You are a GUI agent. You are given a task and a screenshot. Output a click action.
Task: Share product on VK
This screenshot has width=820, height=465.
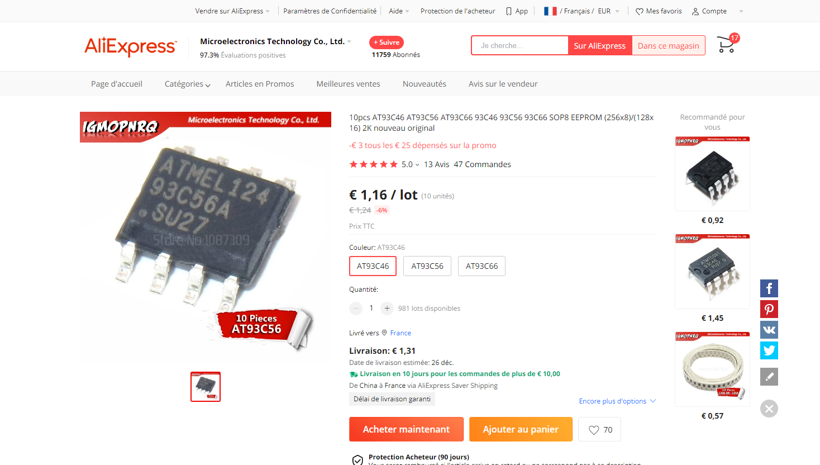[769, 330]
